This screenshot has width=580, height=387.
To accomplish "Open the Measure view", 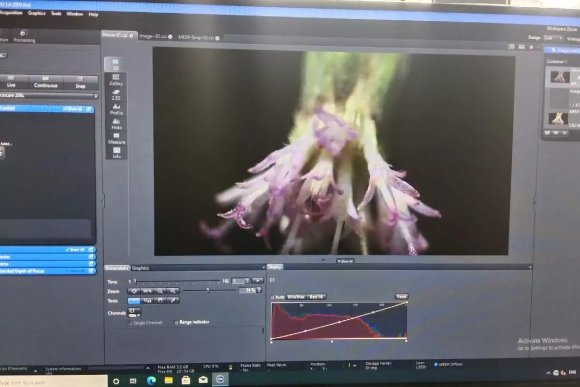I will pyautogui.click(x=116, y=138).
